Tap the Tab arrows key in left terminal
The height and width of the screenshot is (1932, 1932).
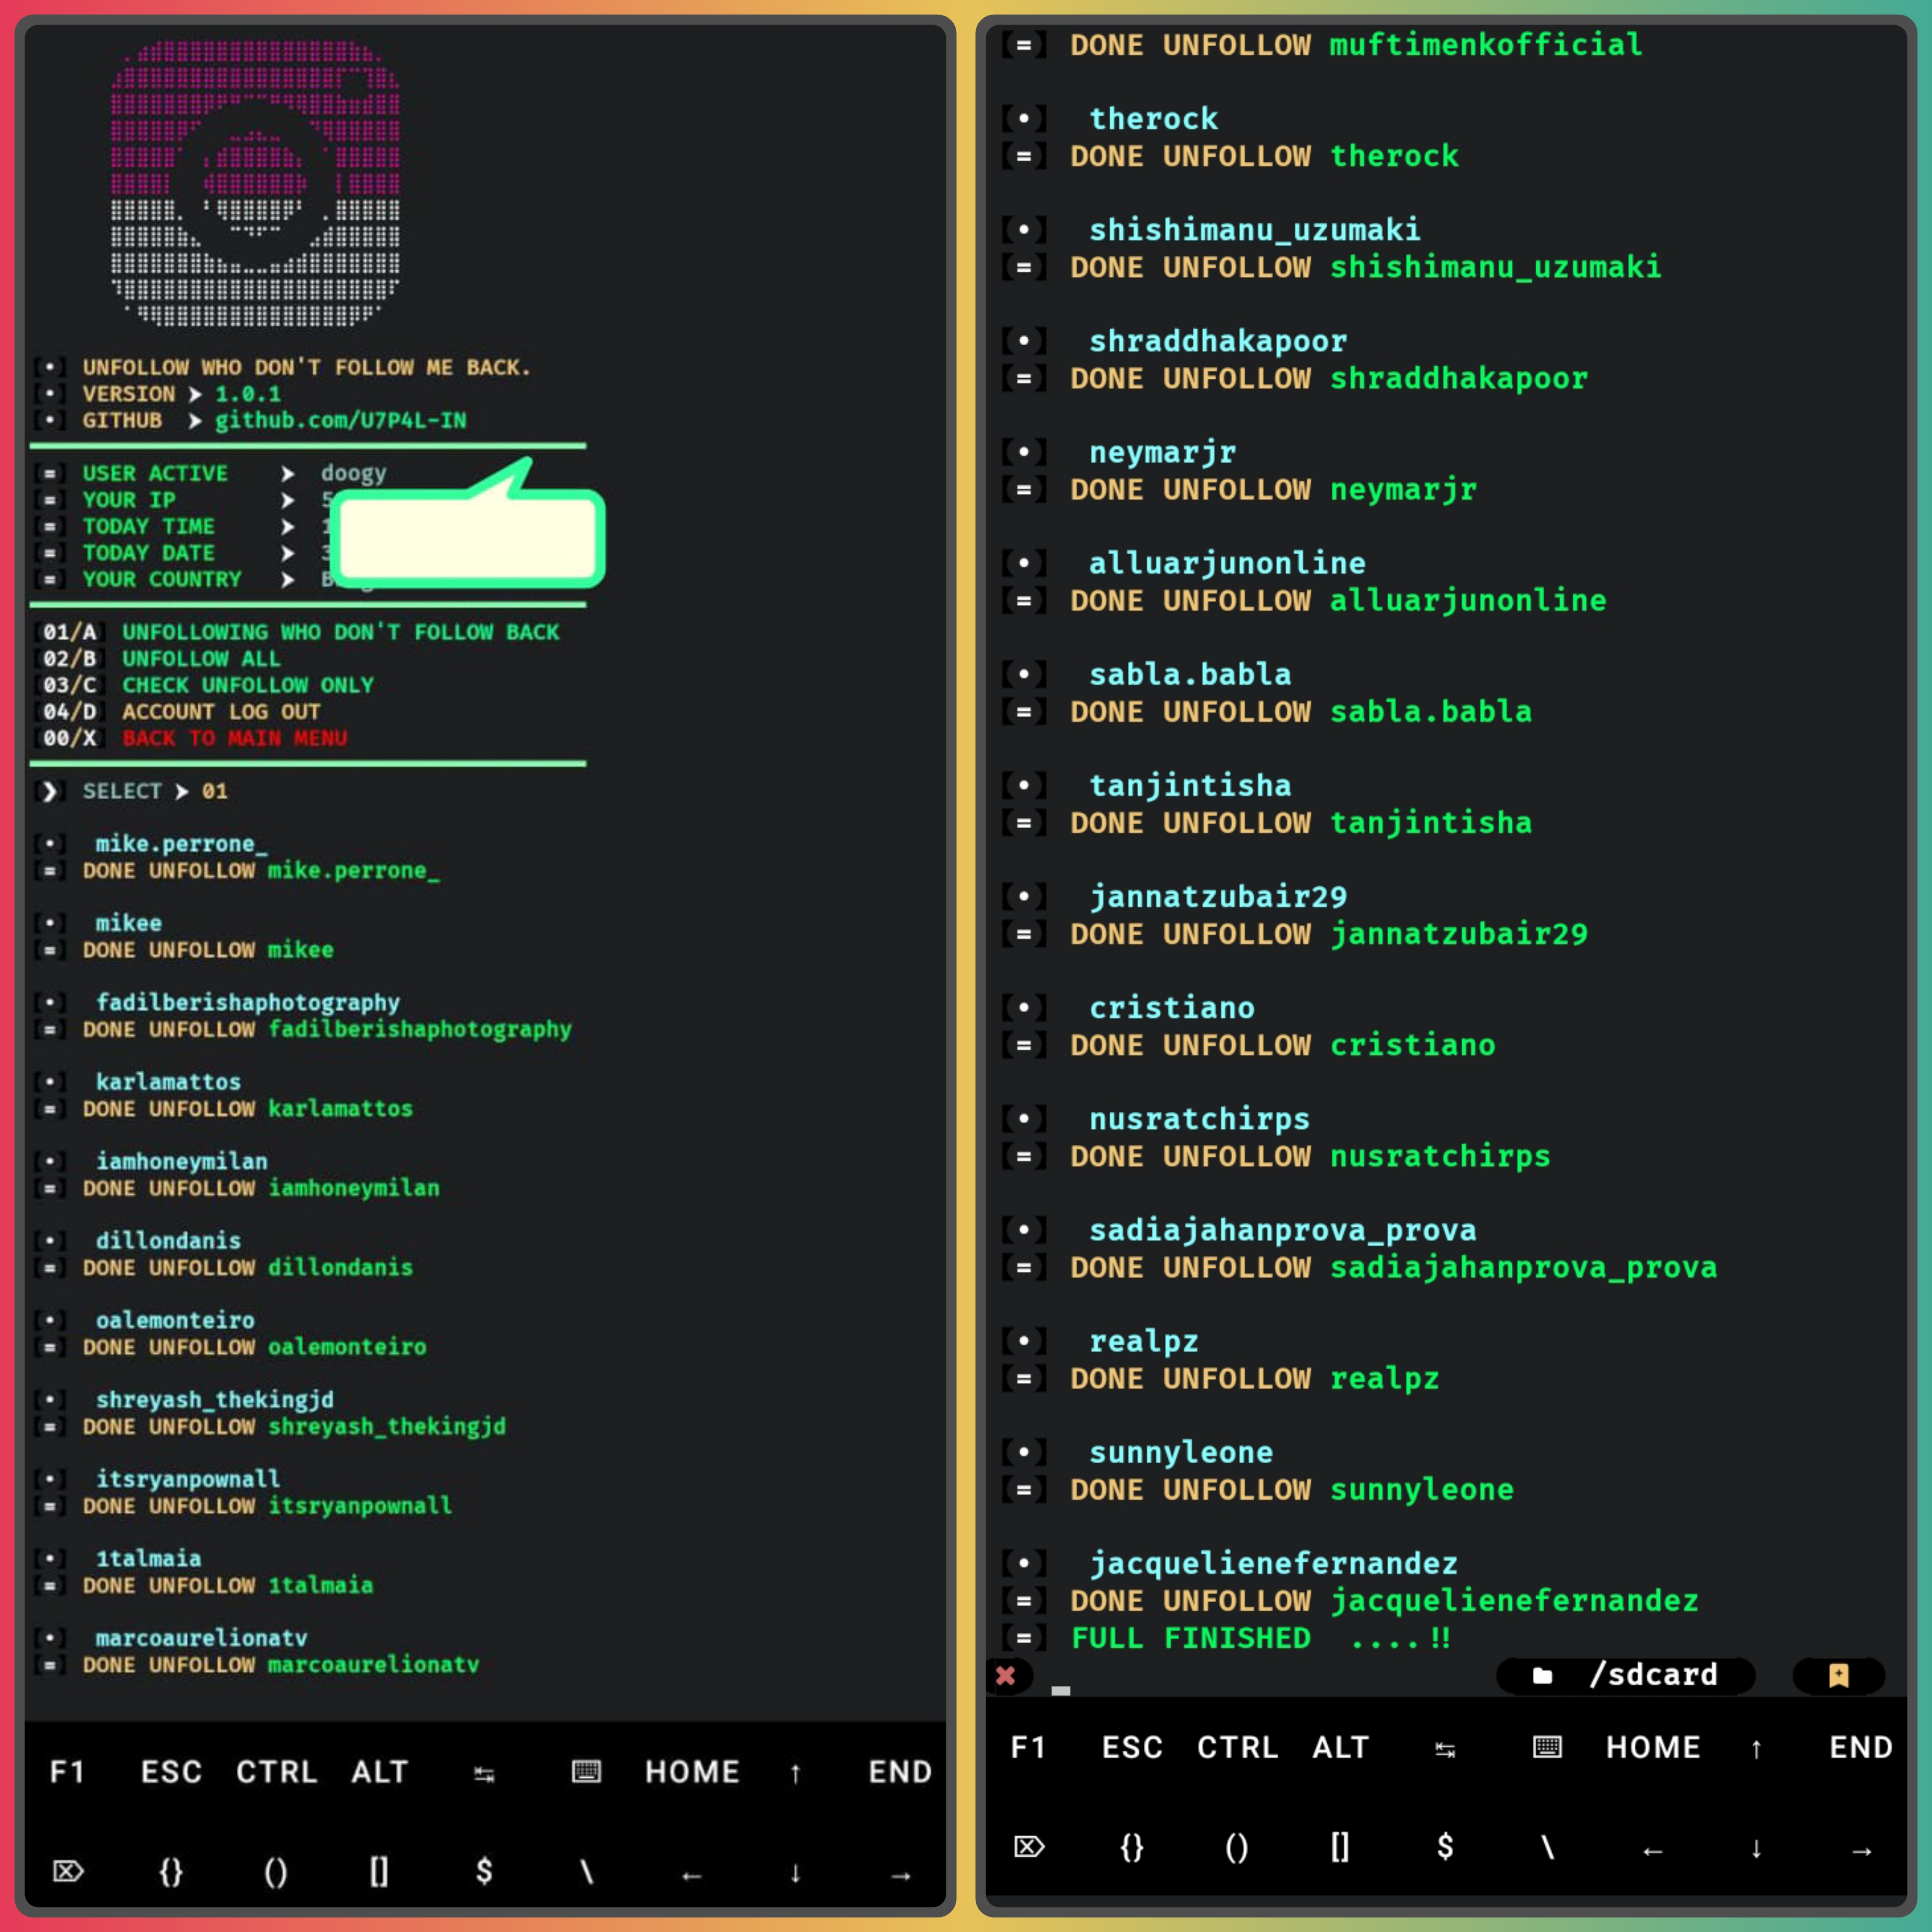tap(484, 1773)
